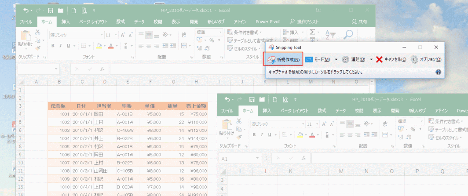This screenshot has height=196, width=468.
Task: Toggle center alignment in back Excel window
Action: pos(149,46)
